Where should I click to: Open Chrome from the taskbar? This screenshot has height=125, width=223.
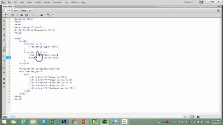click(x=74, y=122)
